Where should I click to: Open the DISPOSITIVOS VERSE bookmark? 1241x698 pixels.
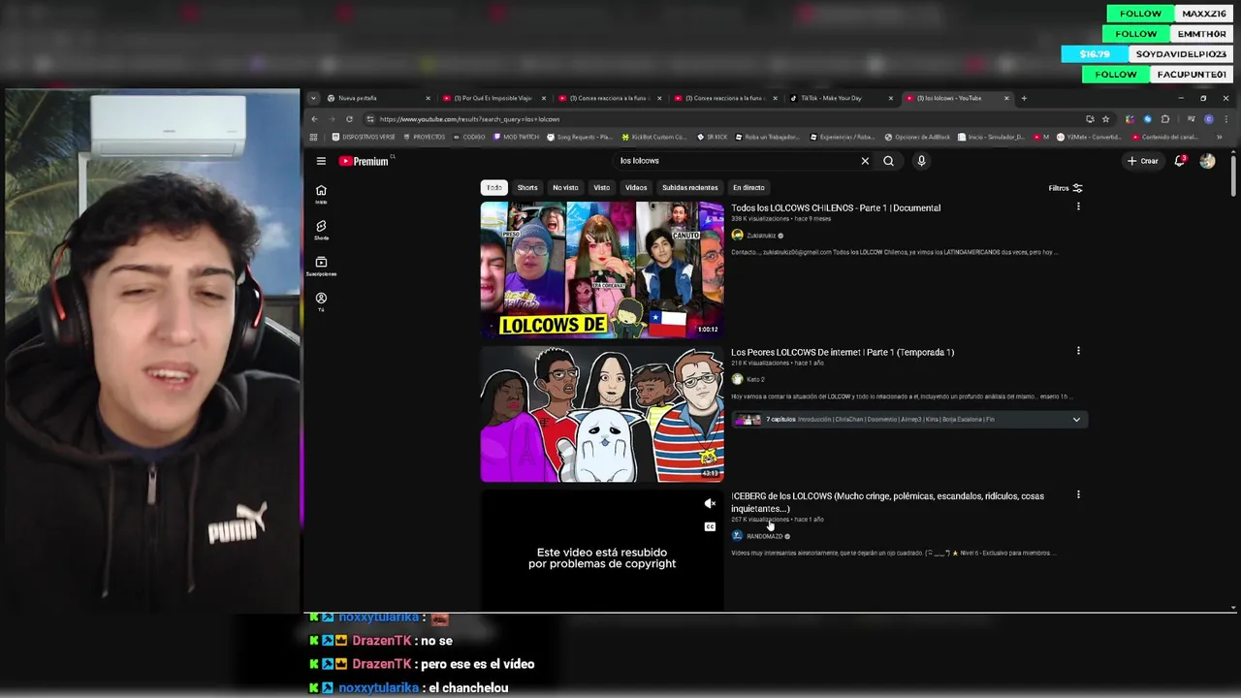[365, 137]
